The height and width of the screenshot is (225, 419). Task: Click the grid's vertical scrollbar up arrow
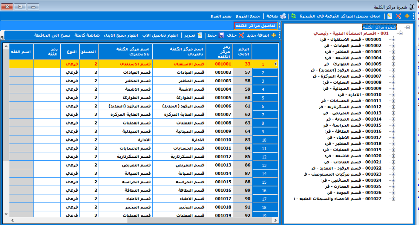click(x=6, y=47)
